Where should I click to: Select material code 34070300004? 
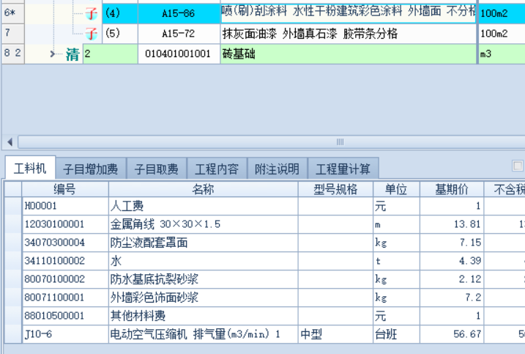(65, 243)
